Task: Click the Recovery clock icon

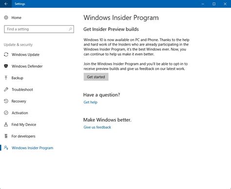Action: (6, 101)
